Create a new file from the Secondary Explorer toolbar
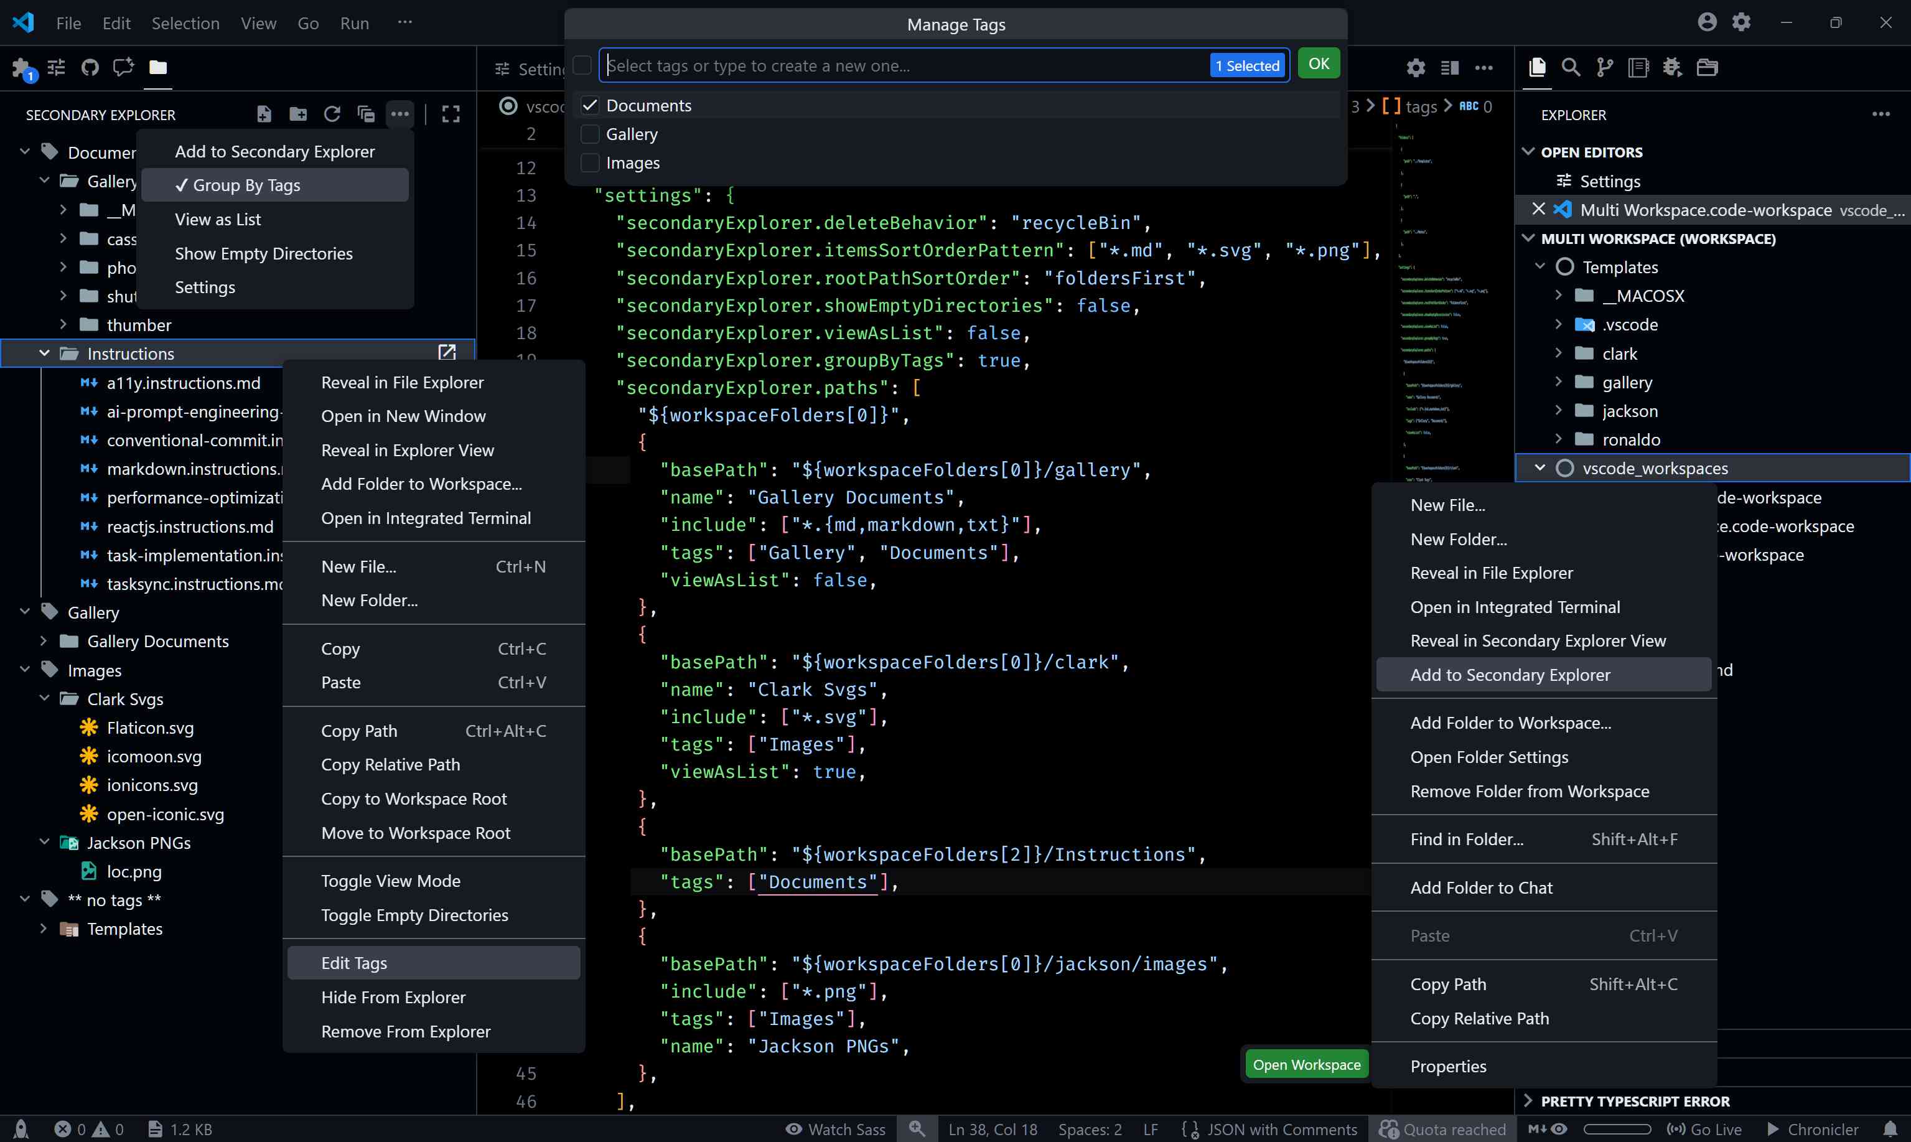This screenshot has width=1911, height=1142. 264,113
